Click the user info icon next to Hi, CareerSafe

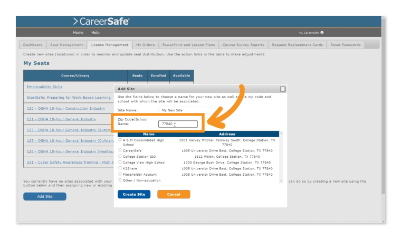(x=322, y=33)
